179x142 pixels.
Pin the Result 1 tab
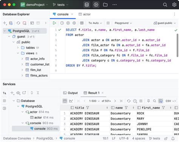(148, 101)
